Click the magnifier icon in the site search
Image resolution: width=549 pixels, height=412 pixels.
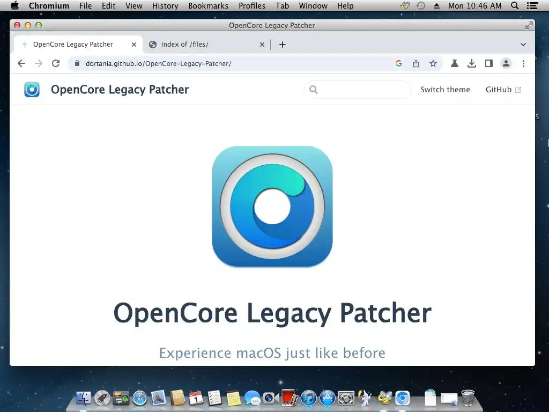313,90
